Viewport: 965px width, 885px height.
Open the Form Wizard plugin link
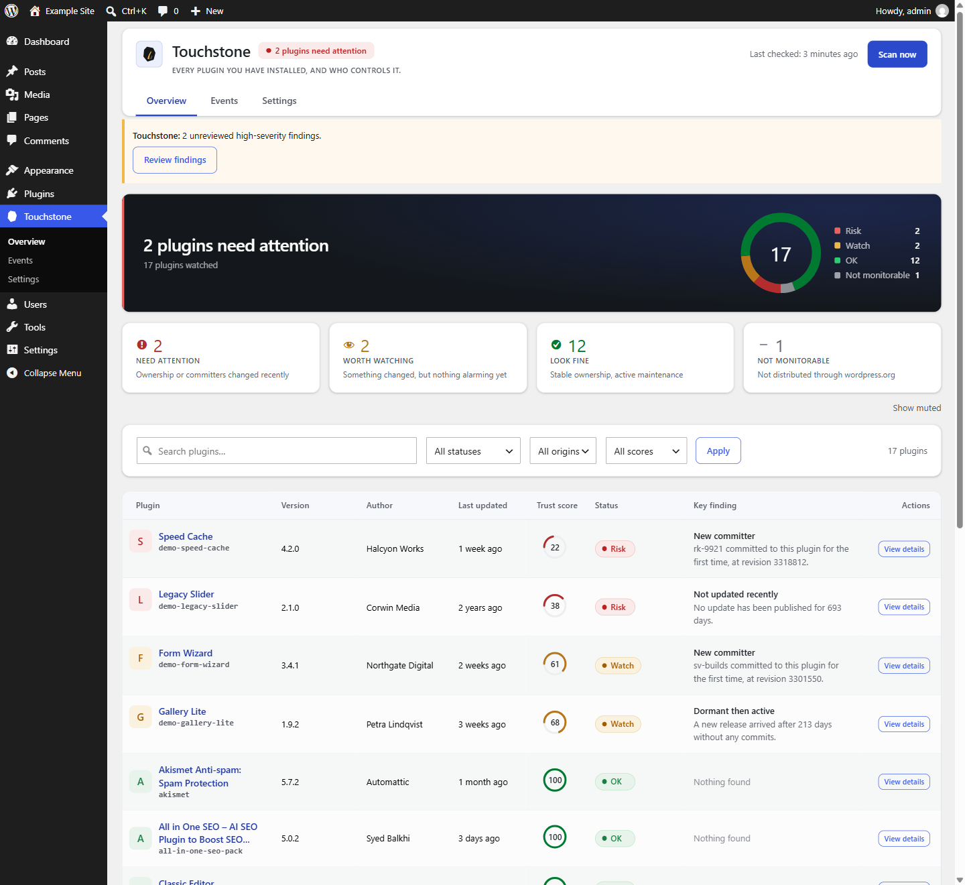(x=186, y=653)
